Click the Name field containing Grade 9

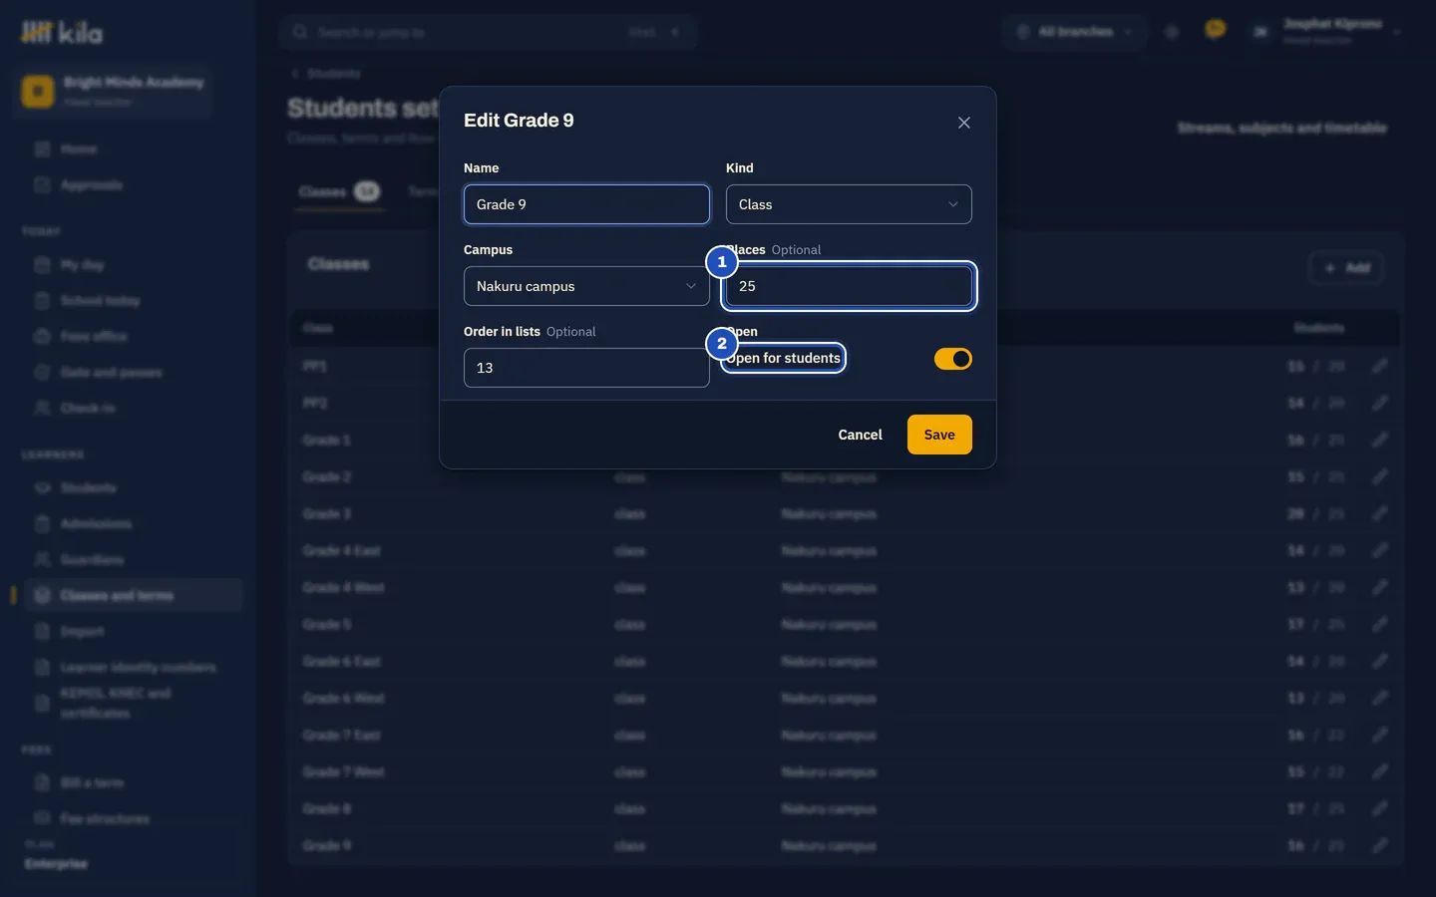pyautogui.click(x=586, y=204)
